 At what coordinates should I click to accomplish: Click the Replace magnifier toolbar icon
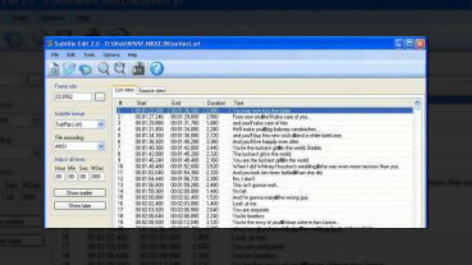coord(120,69)
